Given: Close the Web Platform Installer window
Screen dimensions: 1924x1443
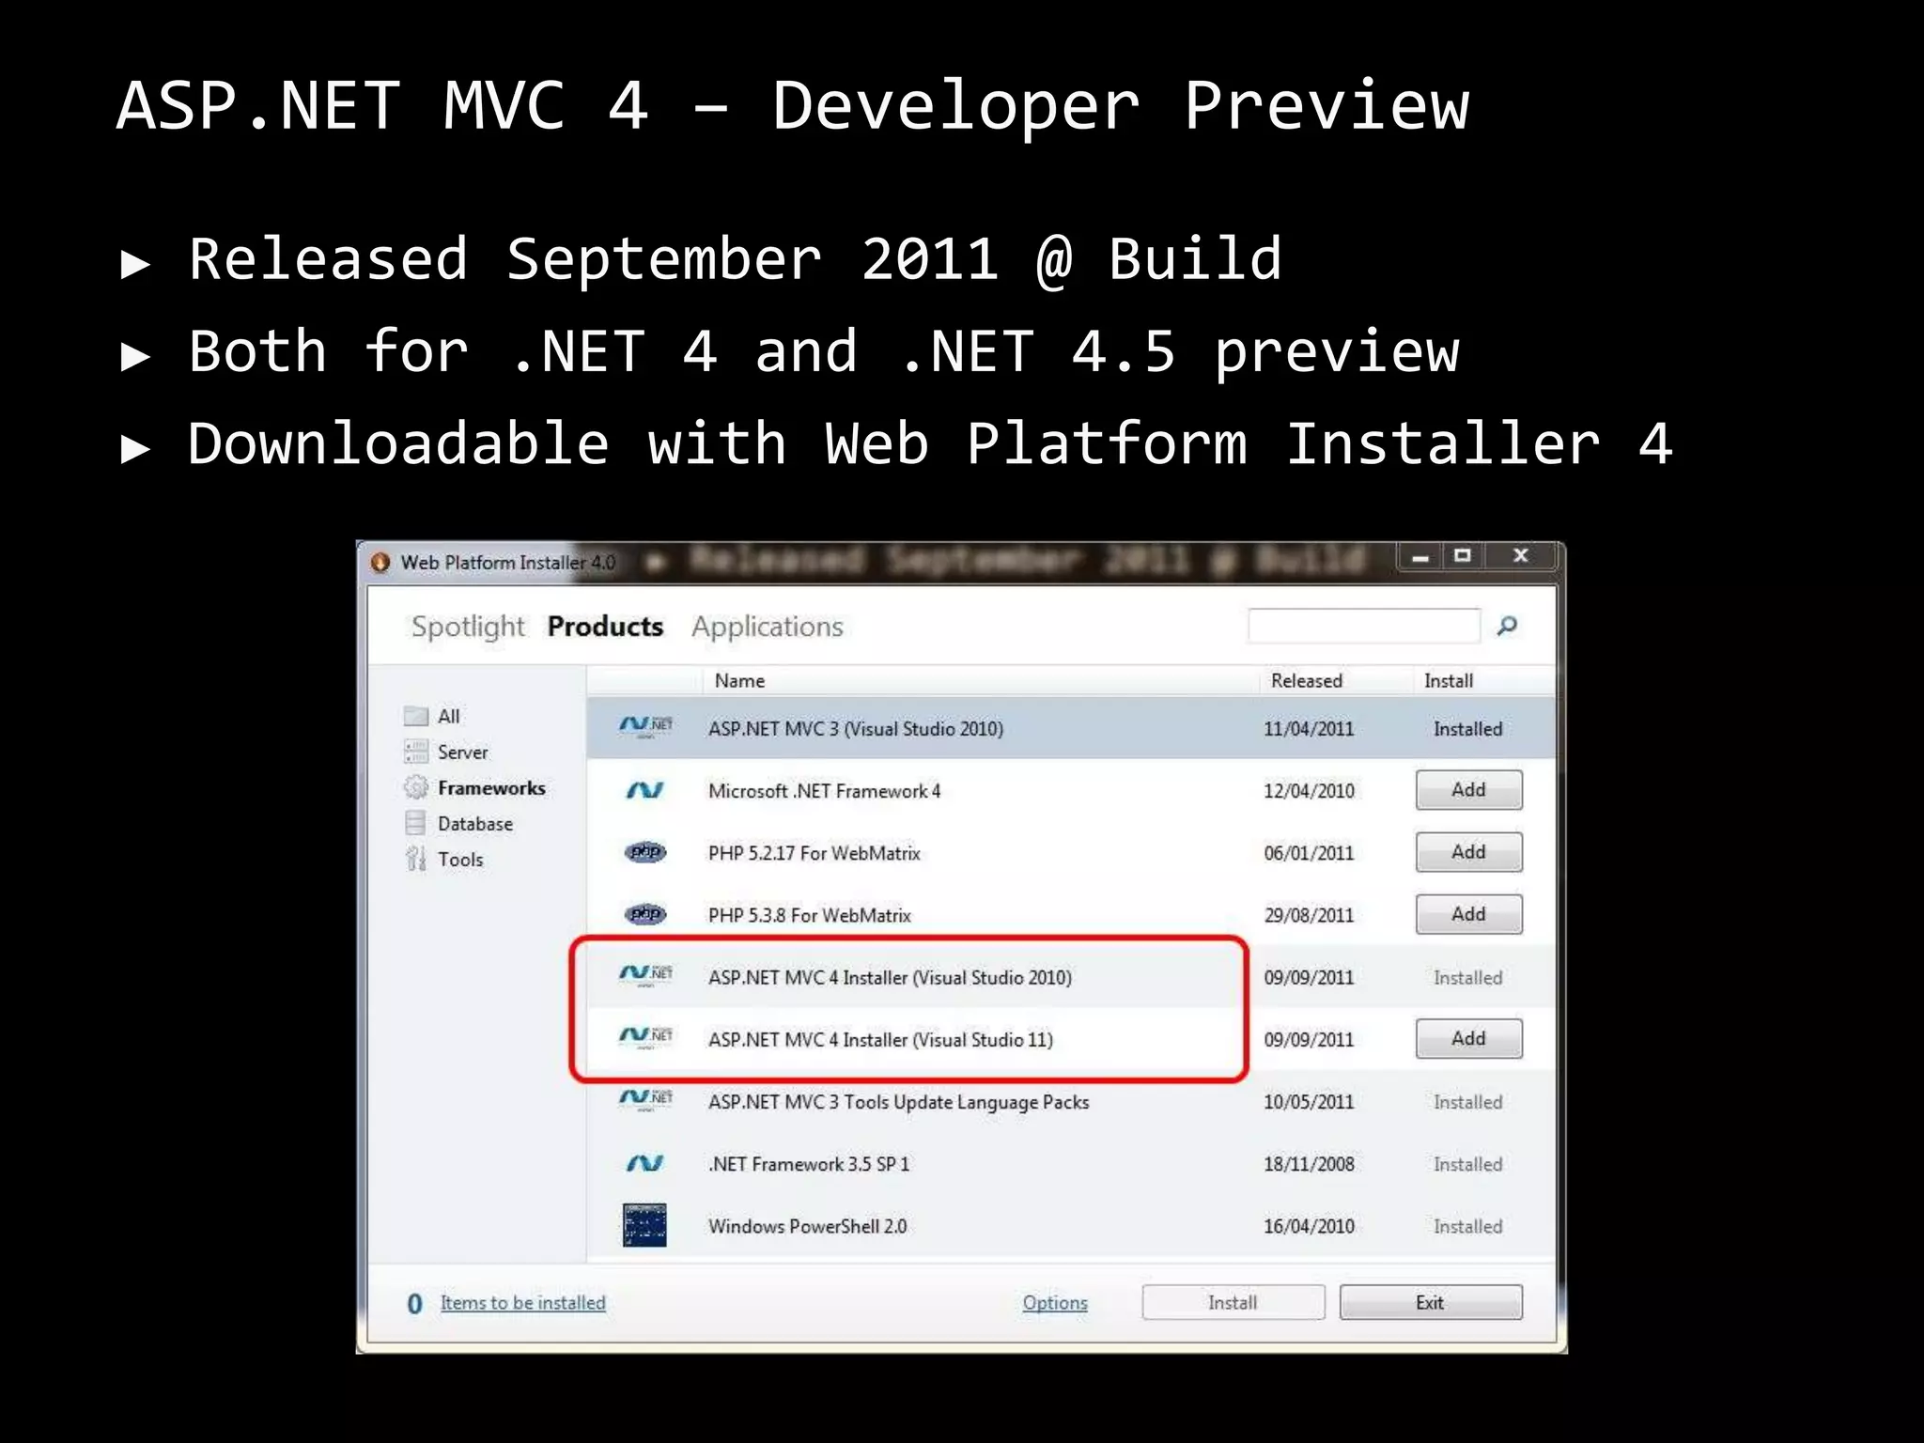Looking at the screenshot, I should coord(1521,556).
